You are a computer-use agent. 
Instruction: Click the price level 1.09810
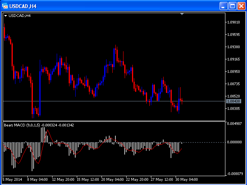point(233,22)
